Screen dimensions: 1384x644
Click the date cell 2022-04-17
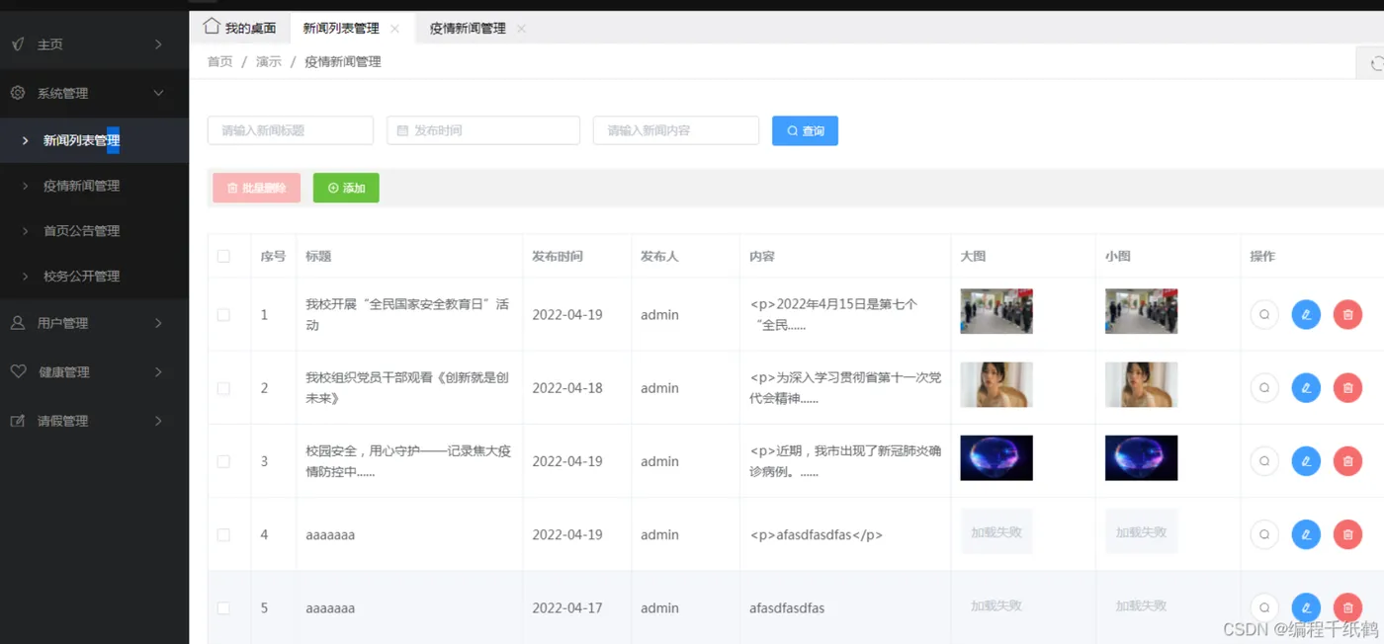pyautogui.click(x=567, y=607)
